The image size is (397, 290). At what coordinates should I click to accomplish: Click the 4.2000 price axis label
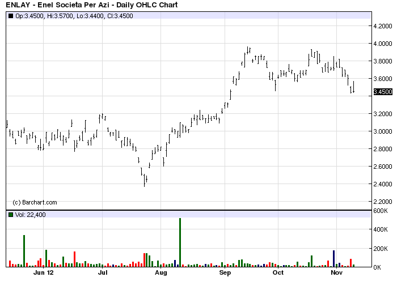[x=383, y=26]
